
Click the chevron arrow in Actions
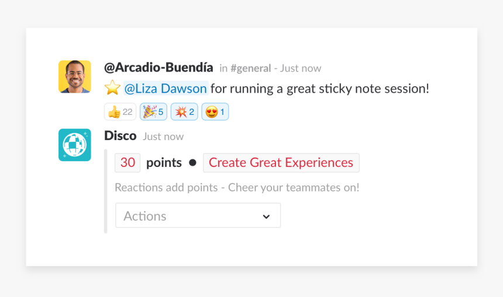pyautogui.click(x=266, y=216)
